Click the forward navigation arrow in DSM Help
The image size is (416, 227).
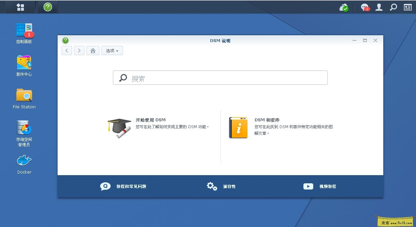point(79,51)
